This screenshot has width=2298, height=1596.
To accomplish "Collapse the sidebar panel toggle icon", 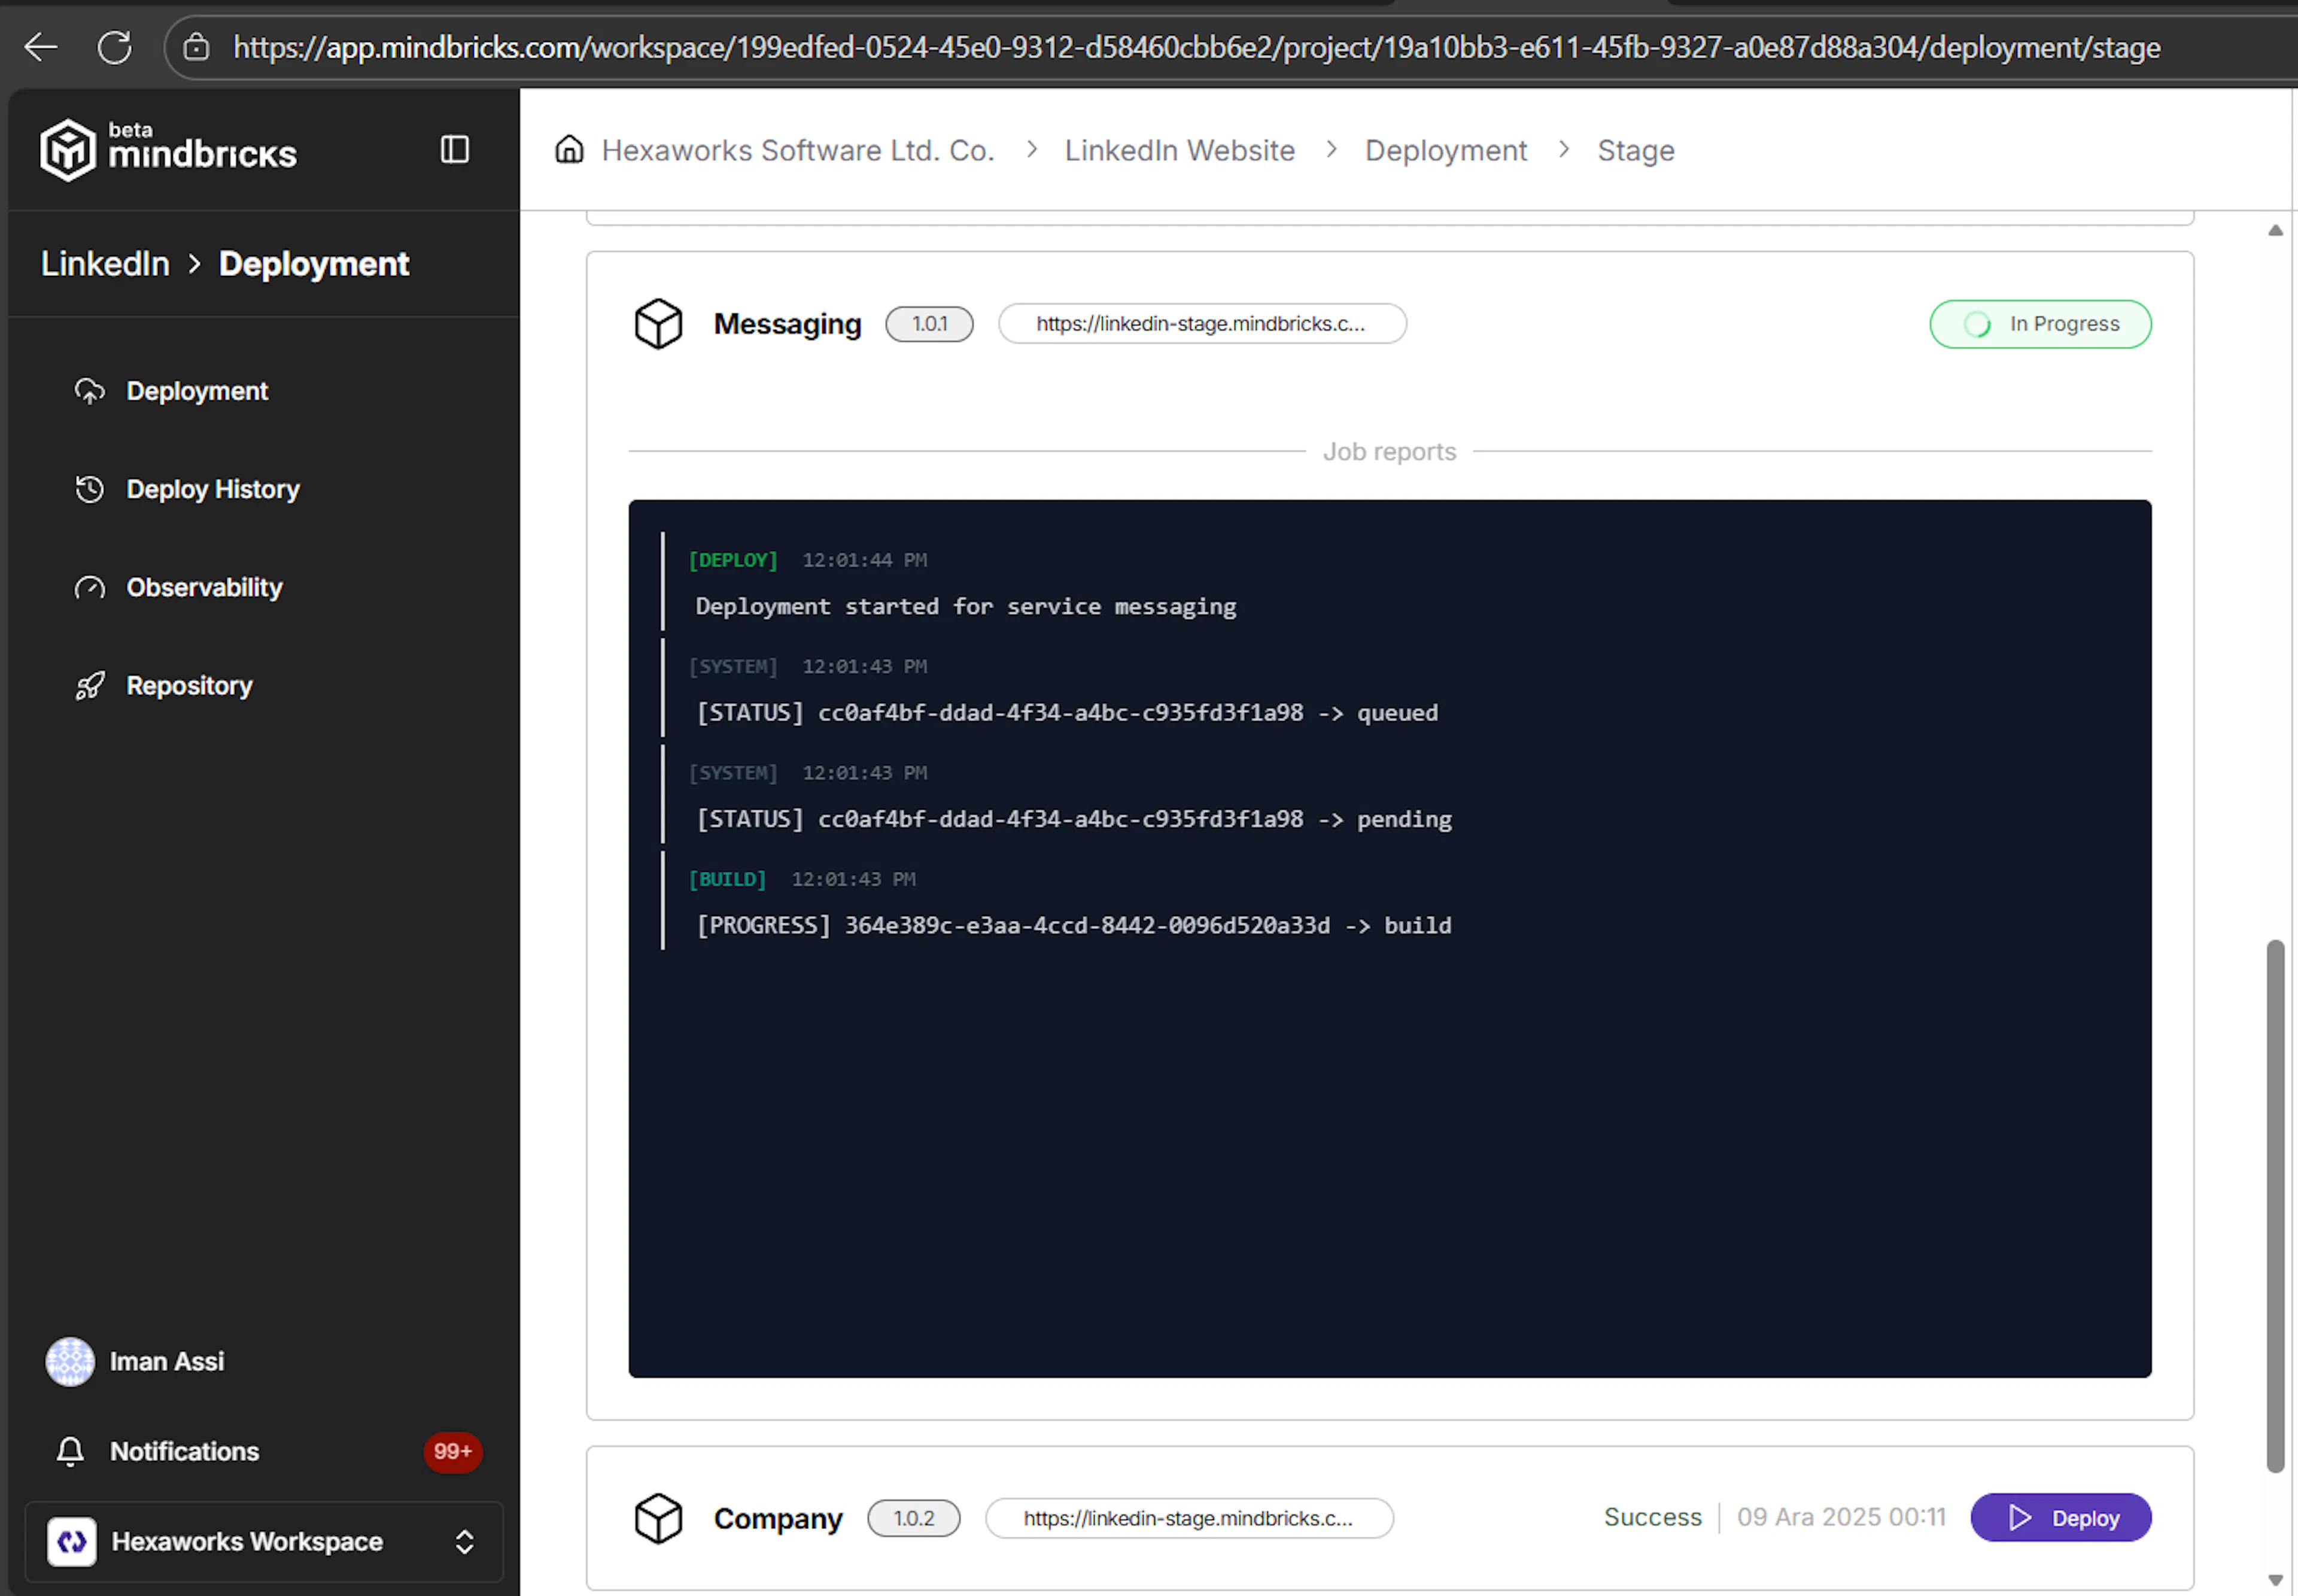I will [x=455, y=150].
